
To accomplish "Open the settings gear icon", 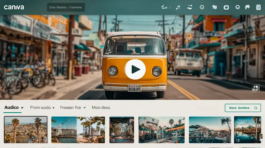I will click(202, 7).
